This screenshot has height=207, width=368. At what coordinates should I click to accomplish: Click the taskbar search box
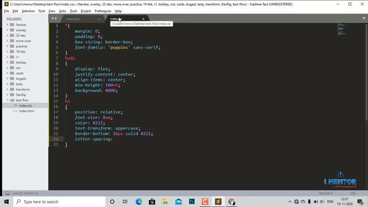point(59,202)
